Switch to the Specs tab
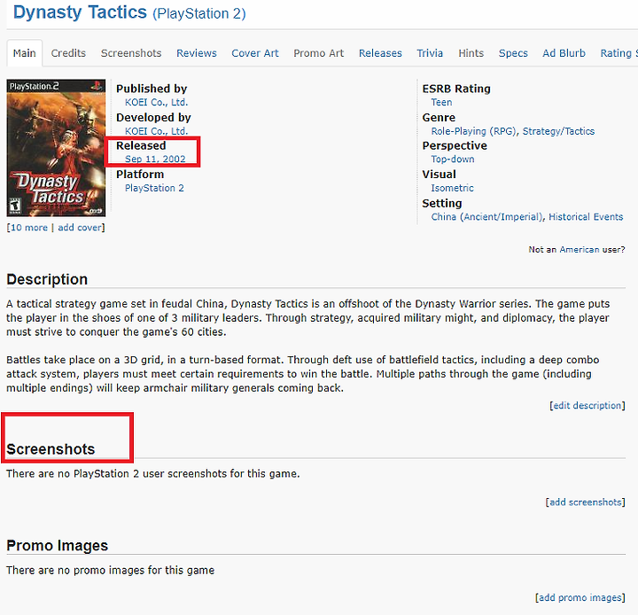This screenshot has width=638, height=615. tap(513, 53)
